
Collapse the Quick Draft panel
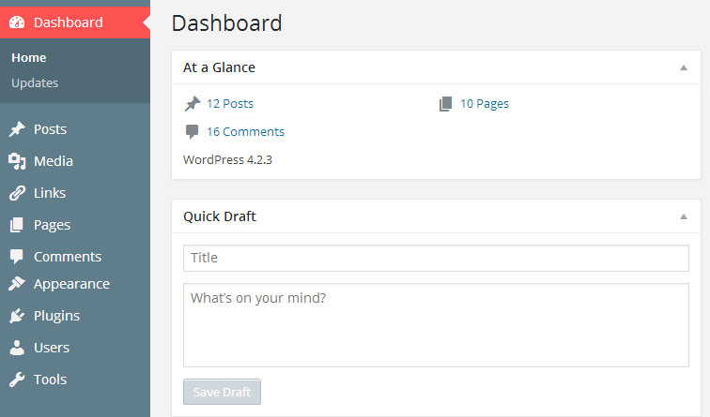coord(684,216)
